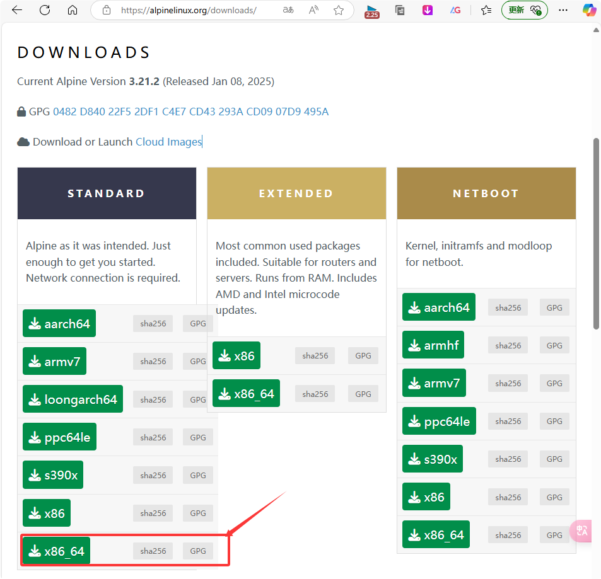Open the AG translate extension icon

pos(455,10)
